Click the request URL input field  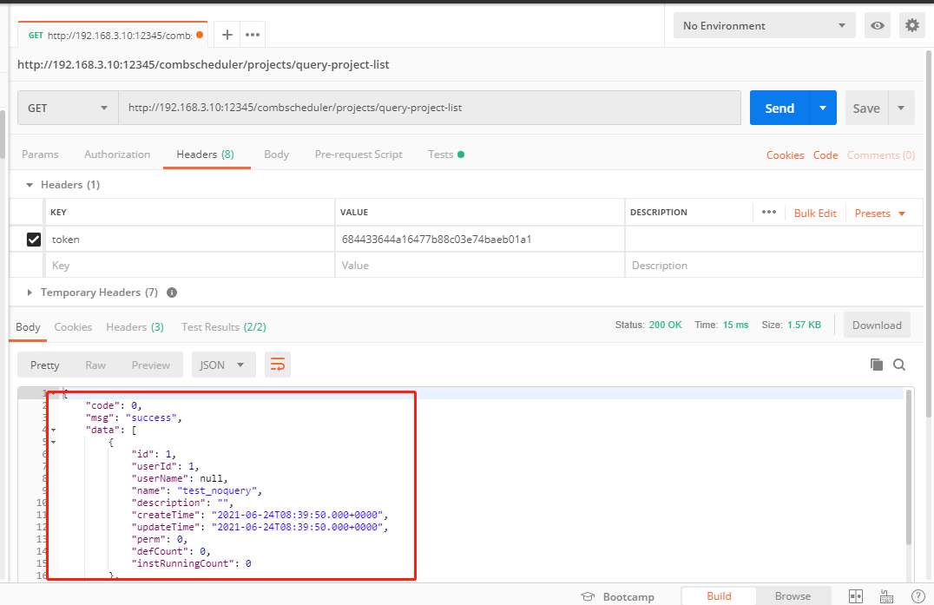430,108
